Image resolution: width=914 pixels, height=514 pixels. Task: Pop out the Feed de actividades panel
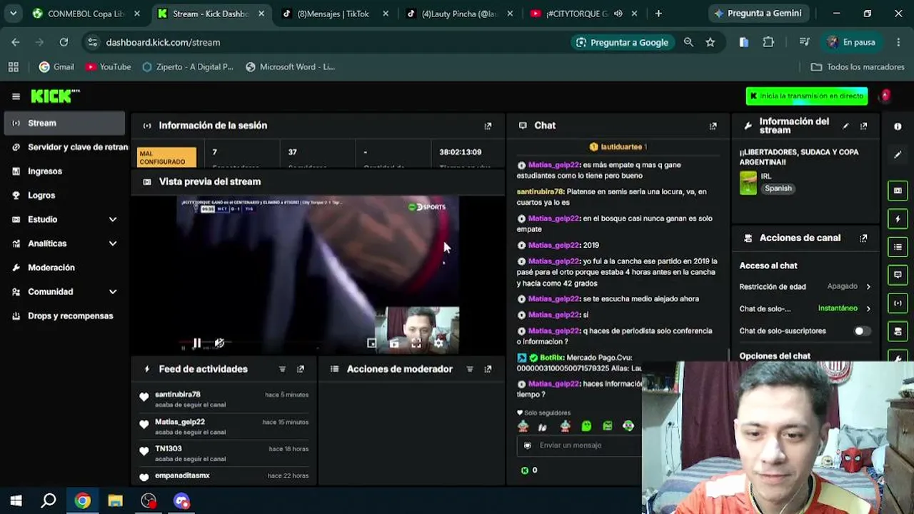[x=300, y=369]
